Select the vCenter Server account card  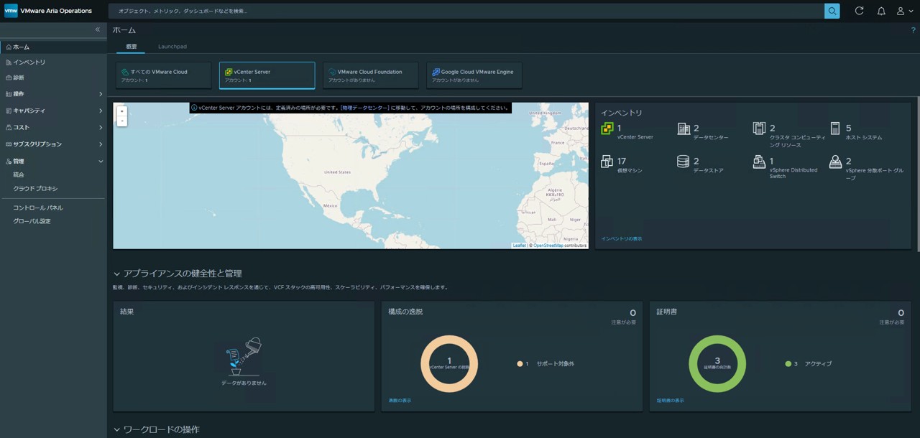[267, 75]
